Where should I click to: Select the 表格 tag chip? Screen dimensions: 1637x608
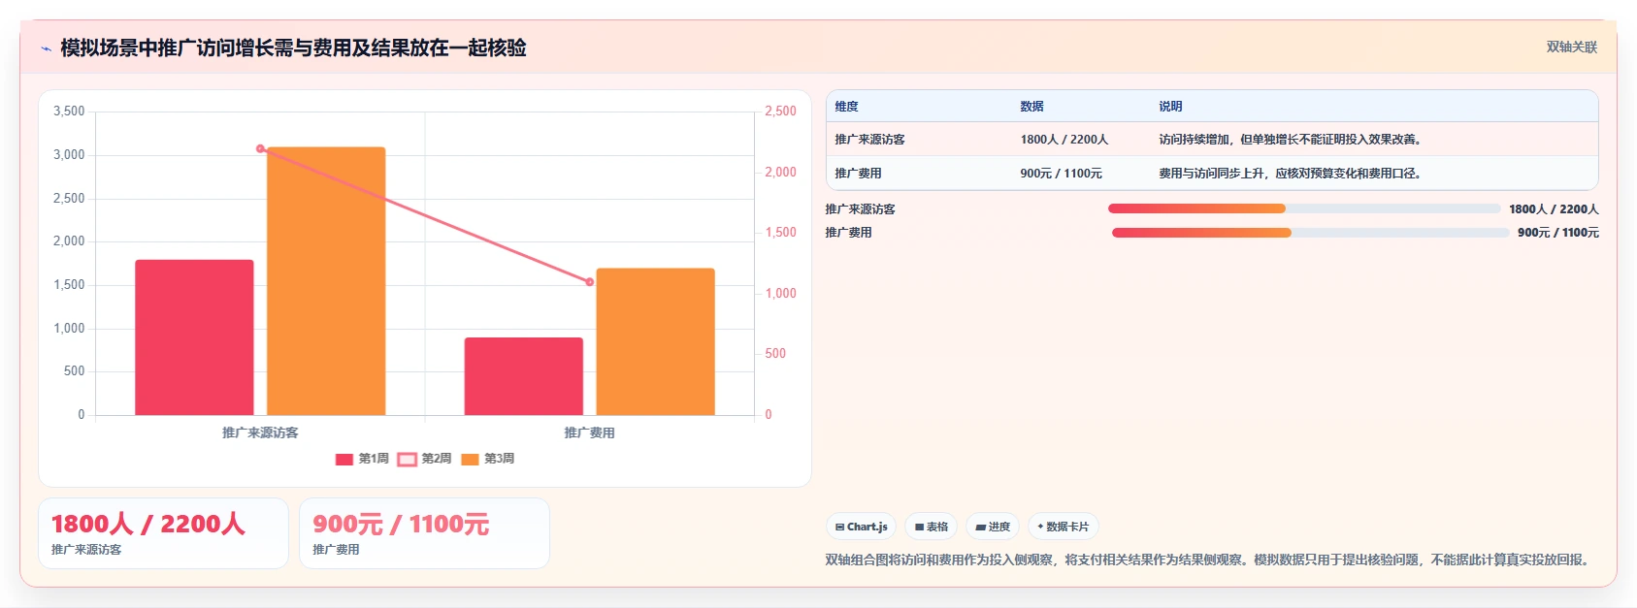932,527
